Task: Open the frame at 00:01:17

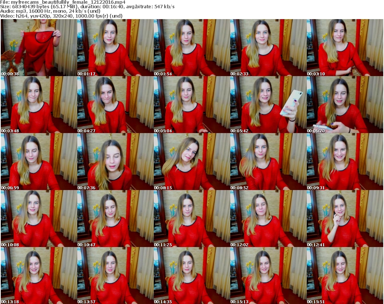Action: [115, 48]
